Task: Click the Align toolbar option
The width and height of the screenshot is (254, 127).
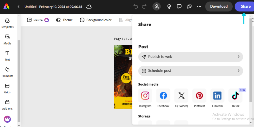Action: 126,20
